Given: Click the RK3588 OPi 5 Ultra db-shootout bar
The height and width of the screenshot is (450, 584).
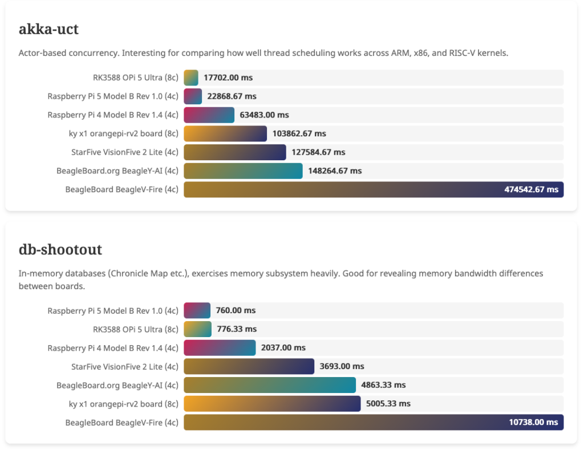Looking at the screenshot, I should [197, 329].
